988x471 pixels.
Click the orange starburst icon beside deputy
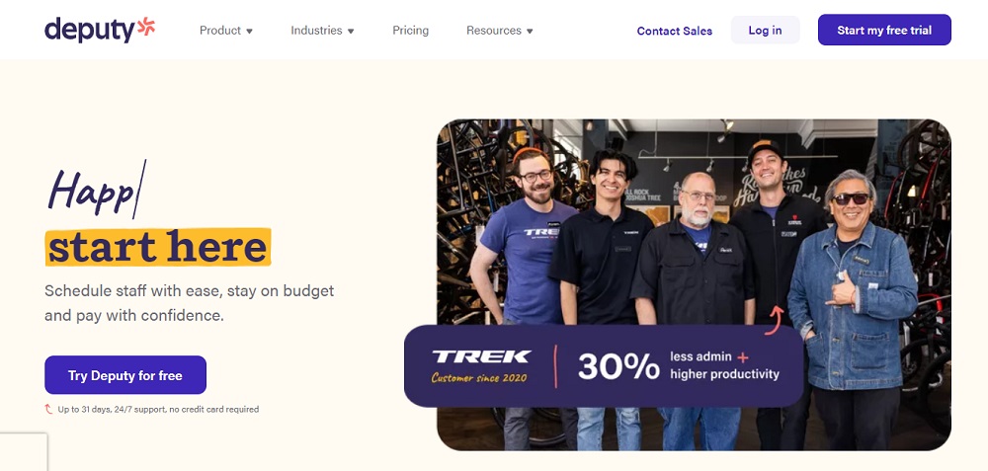click(146, 26)
